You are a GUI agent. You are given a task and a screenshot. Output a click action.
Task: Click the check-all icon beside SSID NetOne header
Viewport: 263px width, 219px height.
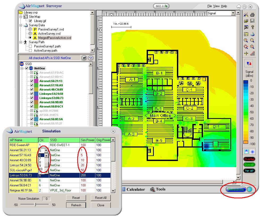[x=84, y=58]
